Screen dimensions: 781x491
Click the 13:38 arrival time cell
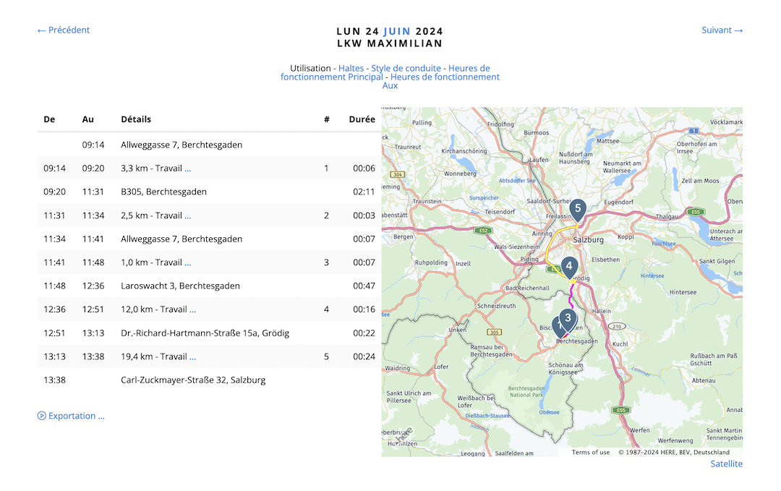93,356
